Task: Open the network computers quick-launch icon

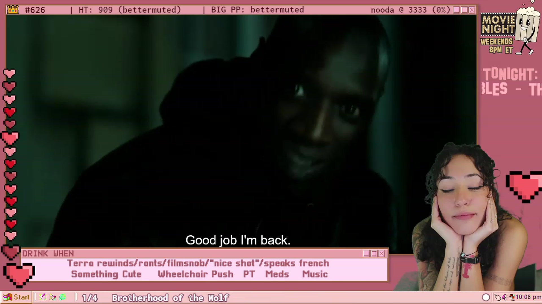Action: [53, 297]
